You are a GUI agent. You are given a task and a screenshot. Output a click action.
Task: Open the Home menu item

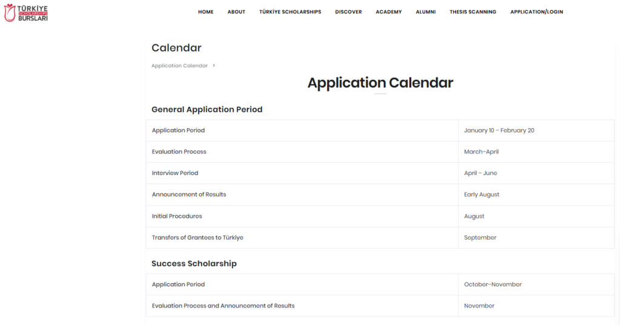[206, 12]
